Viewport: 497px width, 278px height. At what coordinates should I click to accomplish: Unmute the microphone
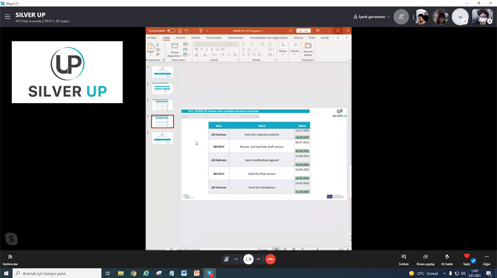pos(227,259)
